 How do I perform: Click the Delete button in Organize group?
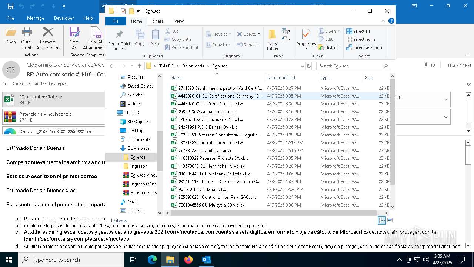point(248,34)
